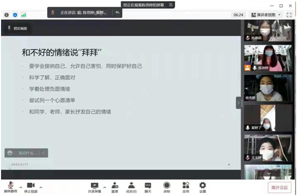Collapse participant video sidebar chevron
Screen dimensions: 297x196
[238, 103]
